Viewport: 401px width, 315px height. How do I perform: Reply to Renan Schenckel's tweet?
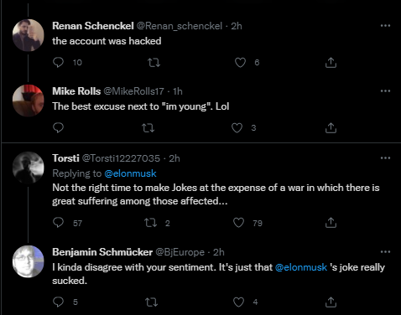click(x=58, y=62)
